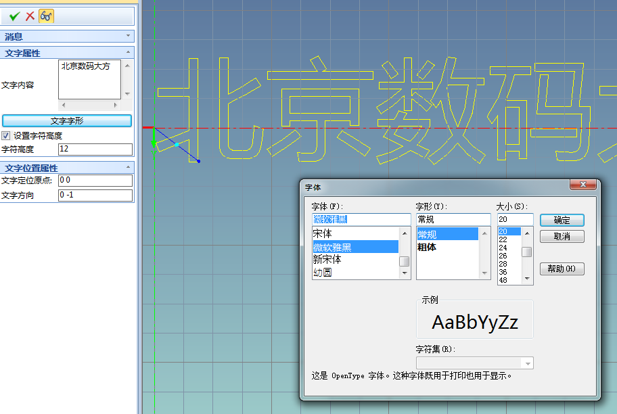Click font list scroll down arrow
The image size is (617, 414).
tap(405, 273)
